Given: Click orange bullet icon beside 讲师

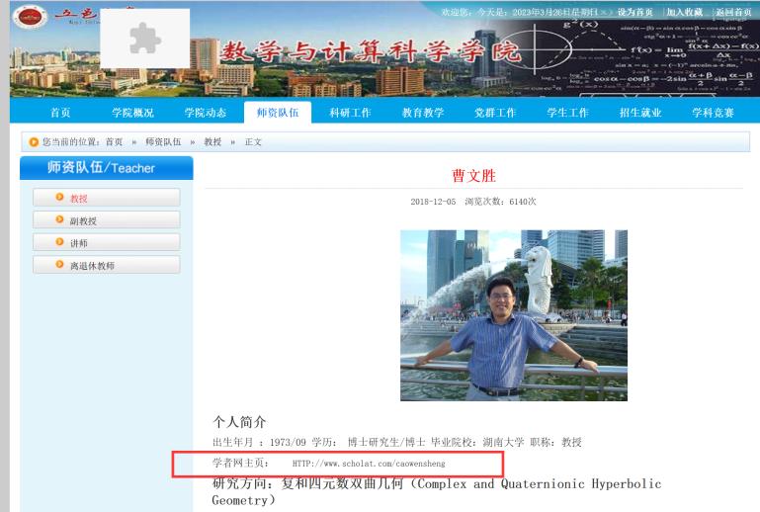Looking at the screenshot, I should coord(59,242).
